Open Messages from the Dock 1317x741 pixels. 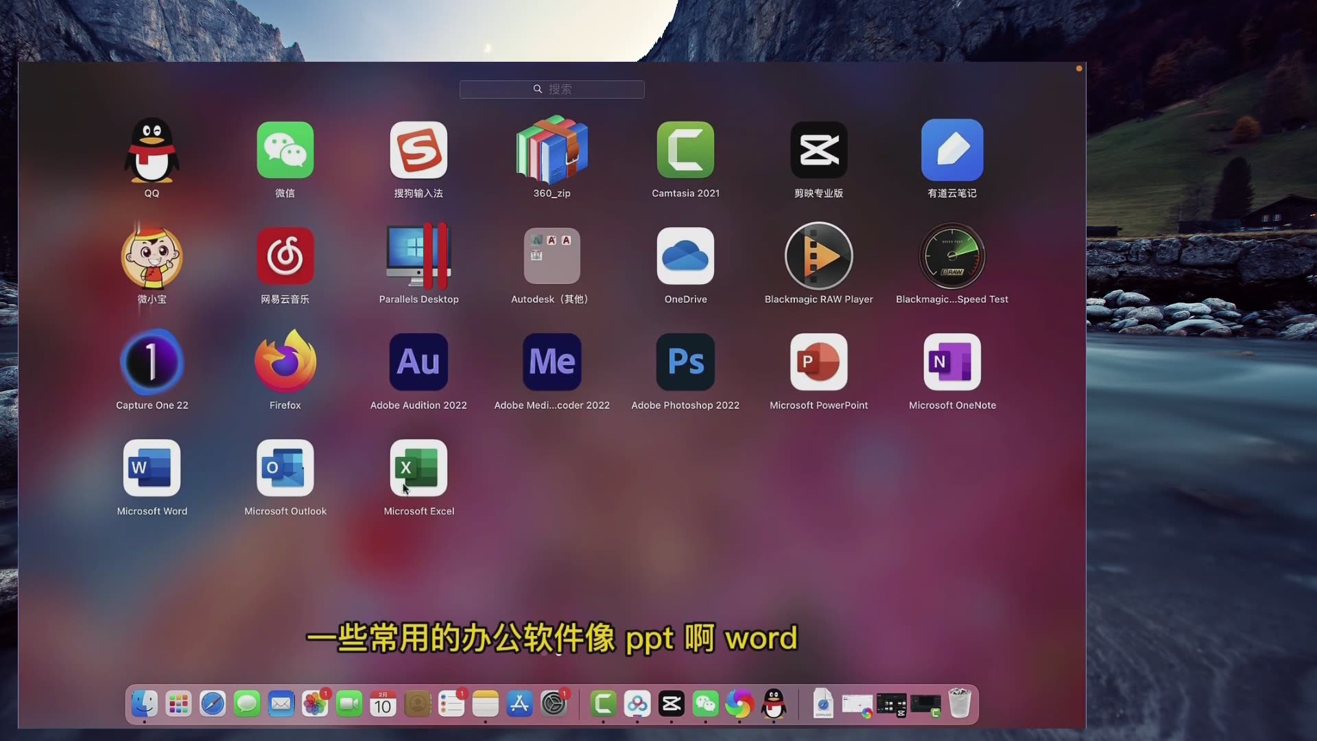point(247,704)
